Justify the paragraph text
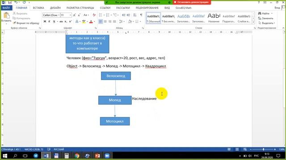Viewport: 286px width, 160px height. click(x=114, y=22)
